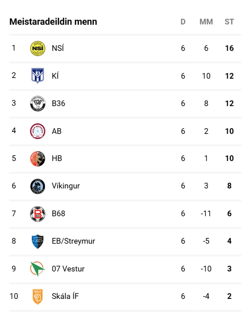The height and width of the screenshot is (324, 250).
Task: Click the EB/Streymur shield logo
Action: pyautogui.click(x=37, y=241)
